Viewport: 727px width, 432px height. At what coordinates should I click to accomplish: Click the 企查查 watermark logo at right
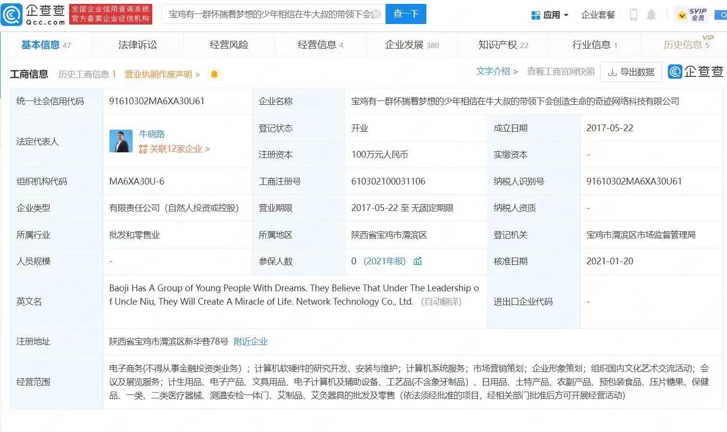[696, 72]
